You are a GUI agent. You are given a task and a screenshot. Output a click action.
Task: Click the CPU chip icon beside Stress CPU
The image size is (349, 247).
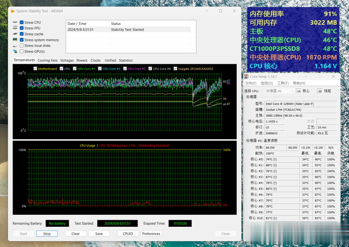pyautogui.click(x=15, y=22)
